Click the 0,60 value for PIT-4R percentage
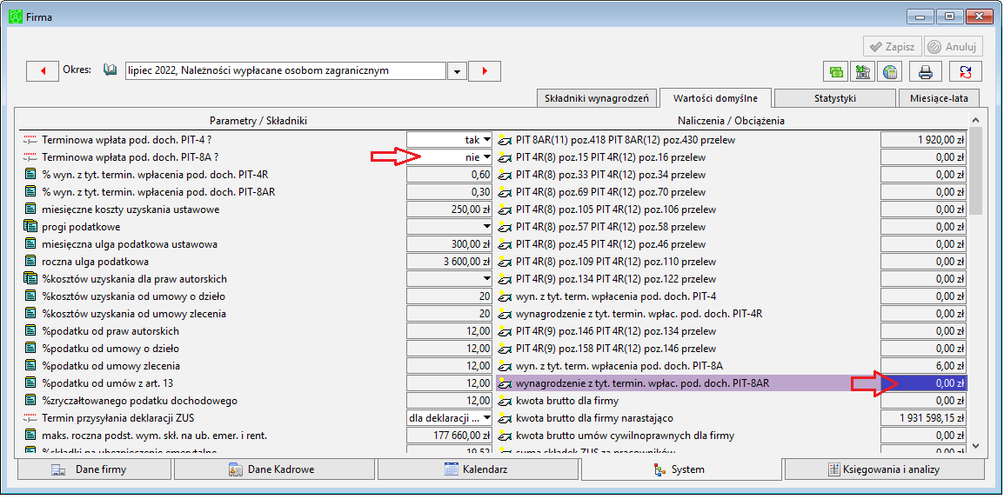This screenshot has width=1004, height=499. 450,174
